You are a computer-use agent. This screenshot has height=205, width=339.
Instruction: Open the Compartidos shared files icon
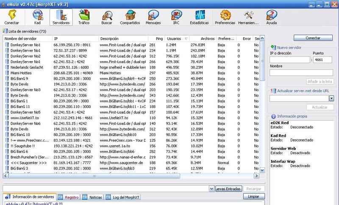point(130,15)
